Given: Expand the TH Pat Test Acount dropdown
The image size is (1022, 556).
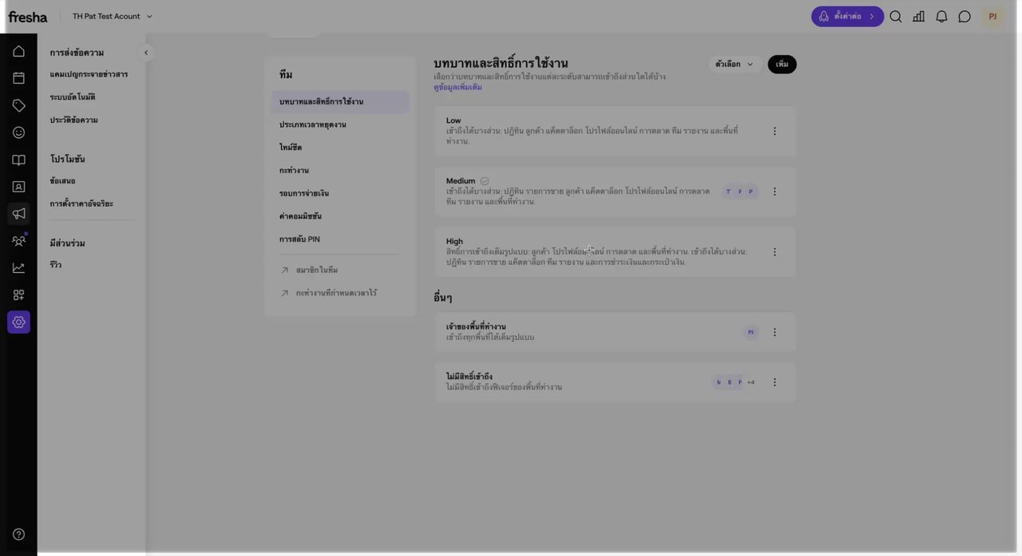Looking at the screenshot, I should (113, 17).
